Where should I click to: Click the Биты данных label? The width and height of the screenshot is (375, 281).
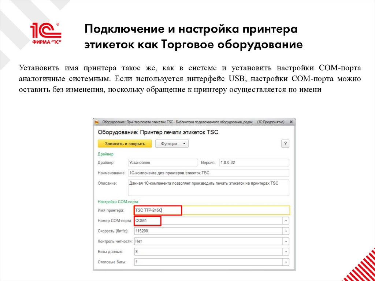coord(111,252)
